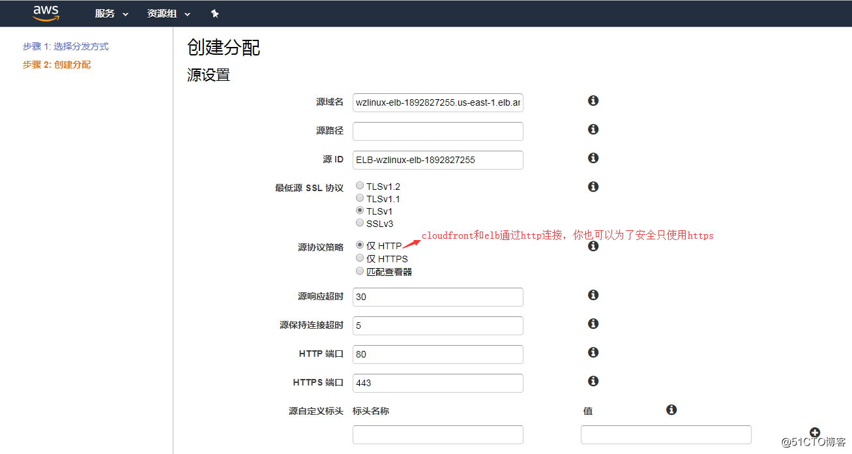Click the 源协议策略 label
Screen dimensions: 852x454
[321, 248]
